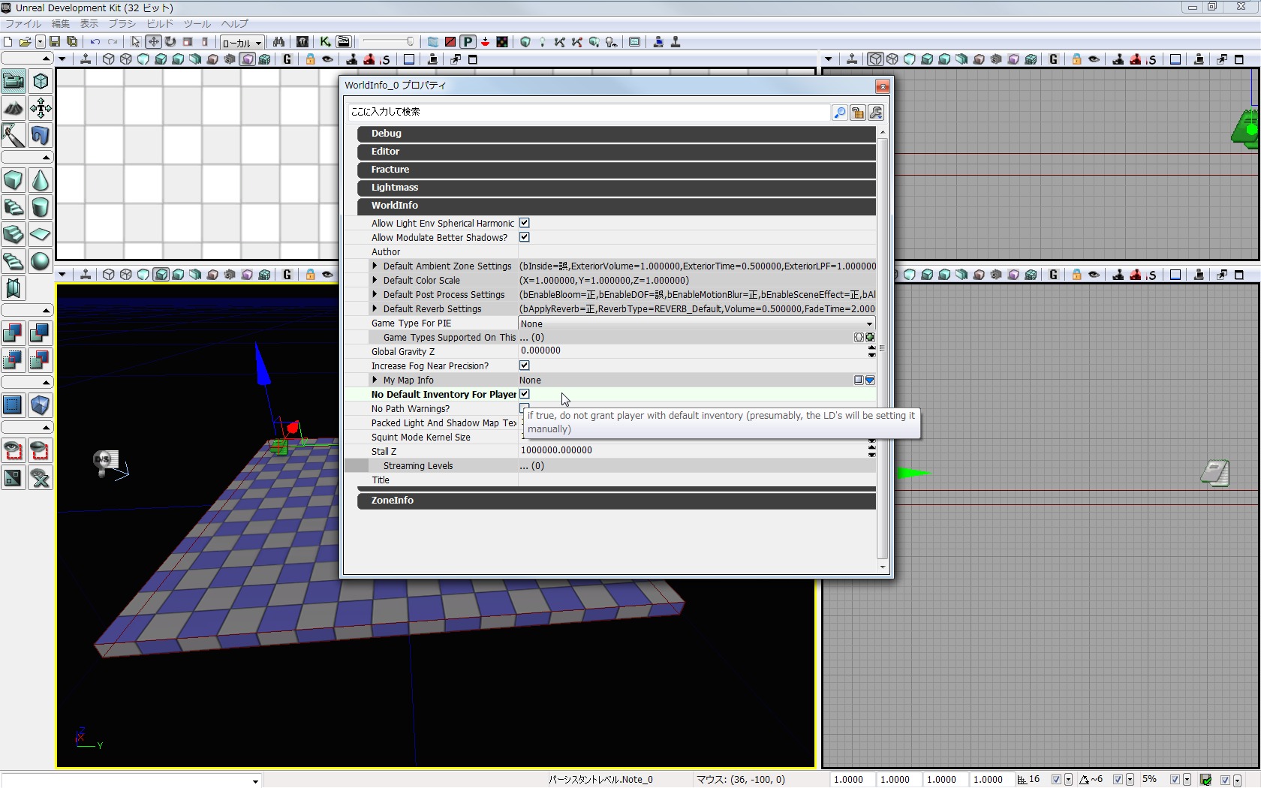Toggle Allow Modulate Better Shadows checkbox
The image size is (1261, 788).
pos(525,237)
